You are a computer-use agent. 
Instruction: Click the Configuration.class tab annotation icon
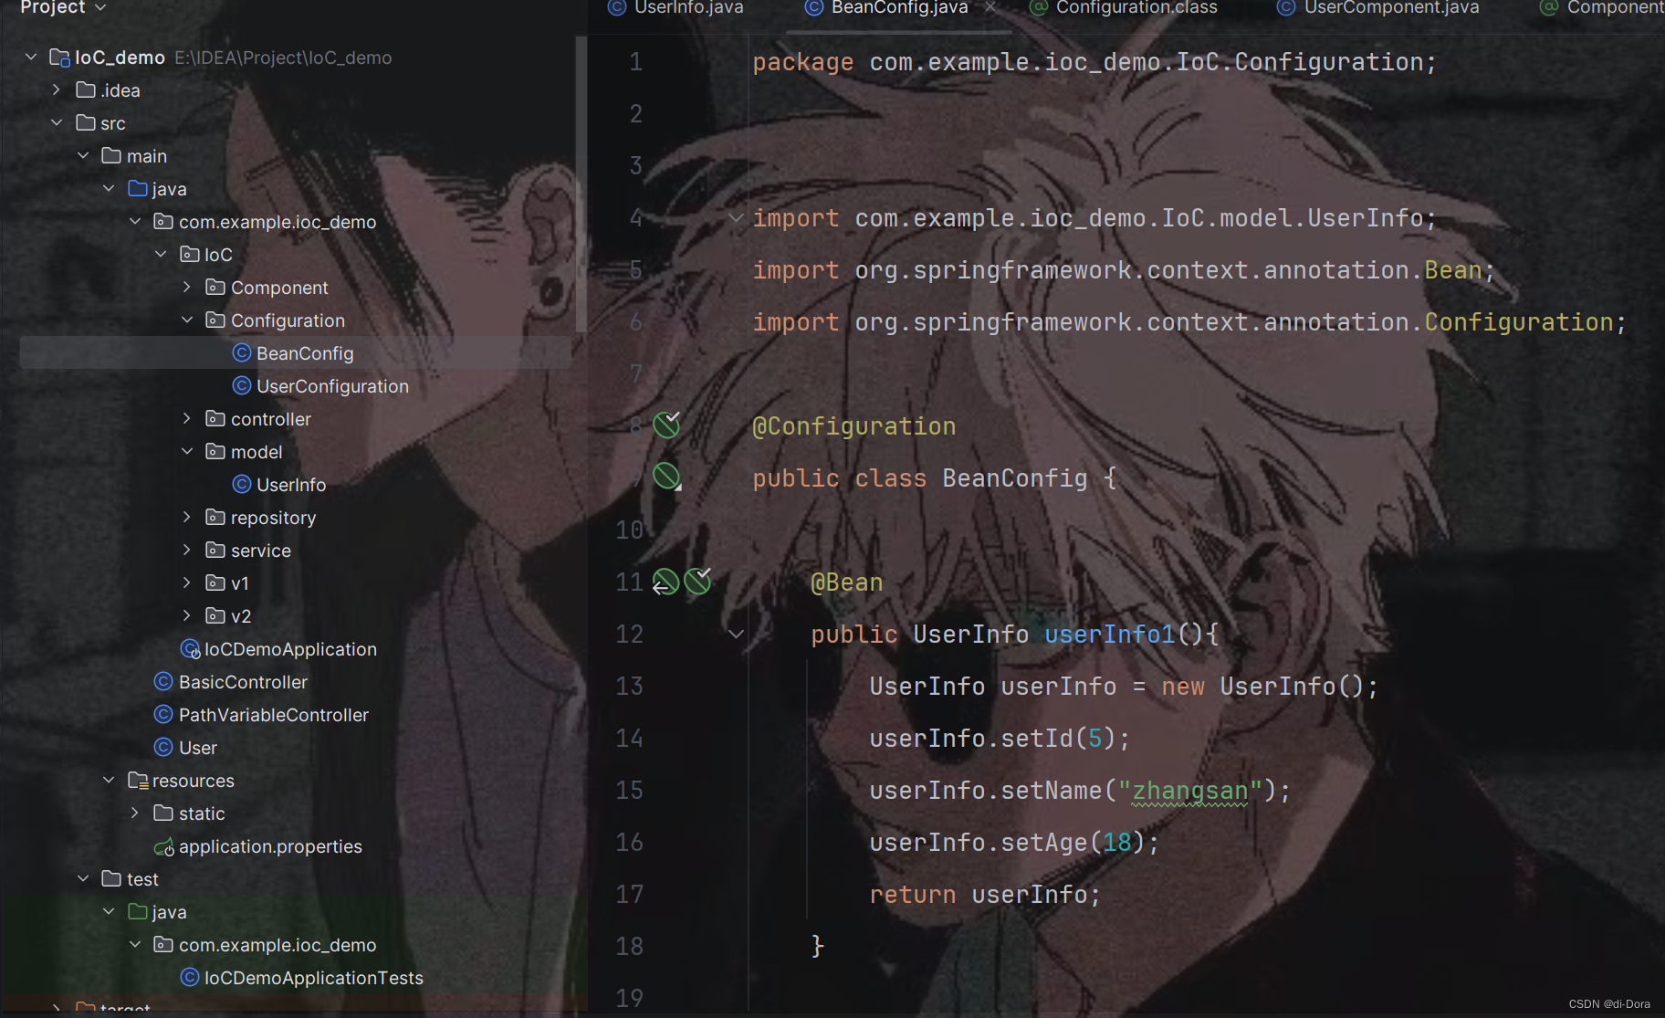pyautogui.click(x=1039, y=8)
